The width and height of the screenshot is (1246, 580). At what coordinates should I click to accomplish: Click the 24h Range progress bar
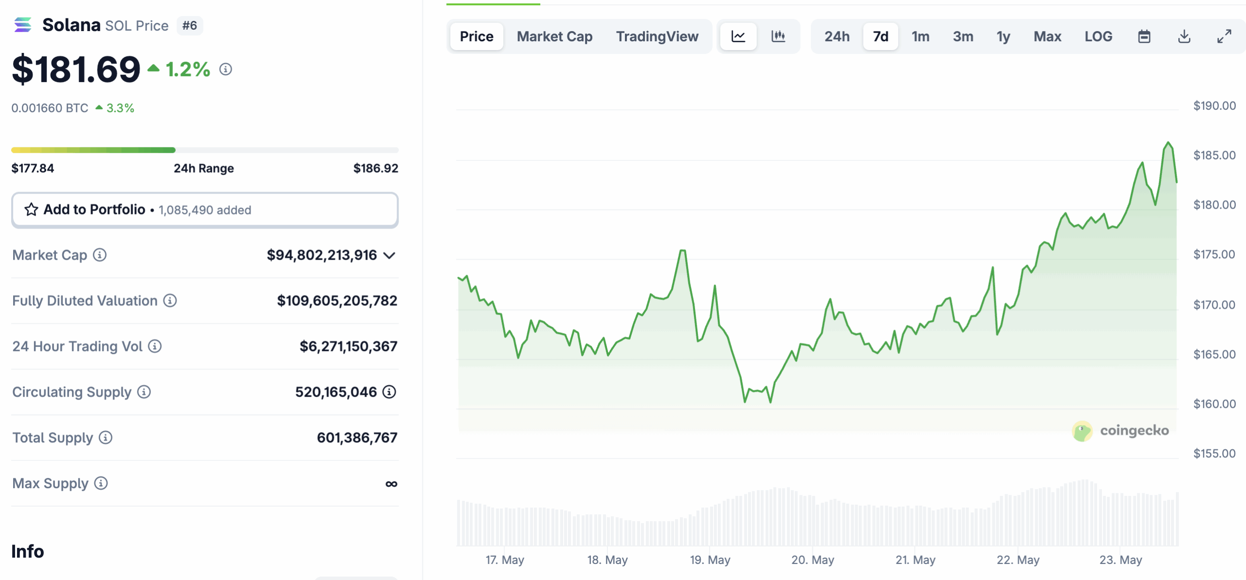click(205, 150)
